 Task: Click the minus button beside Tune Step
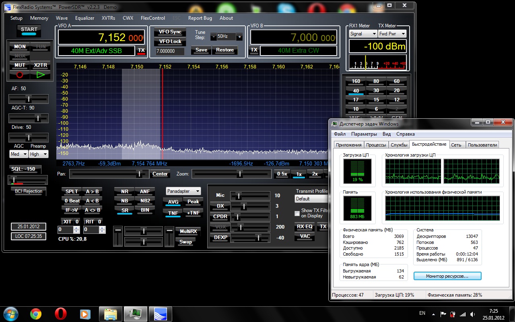[x=214, y=37]
